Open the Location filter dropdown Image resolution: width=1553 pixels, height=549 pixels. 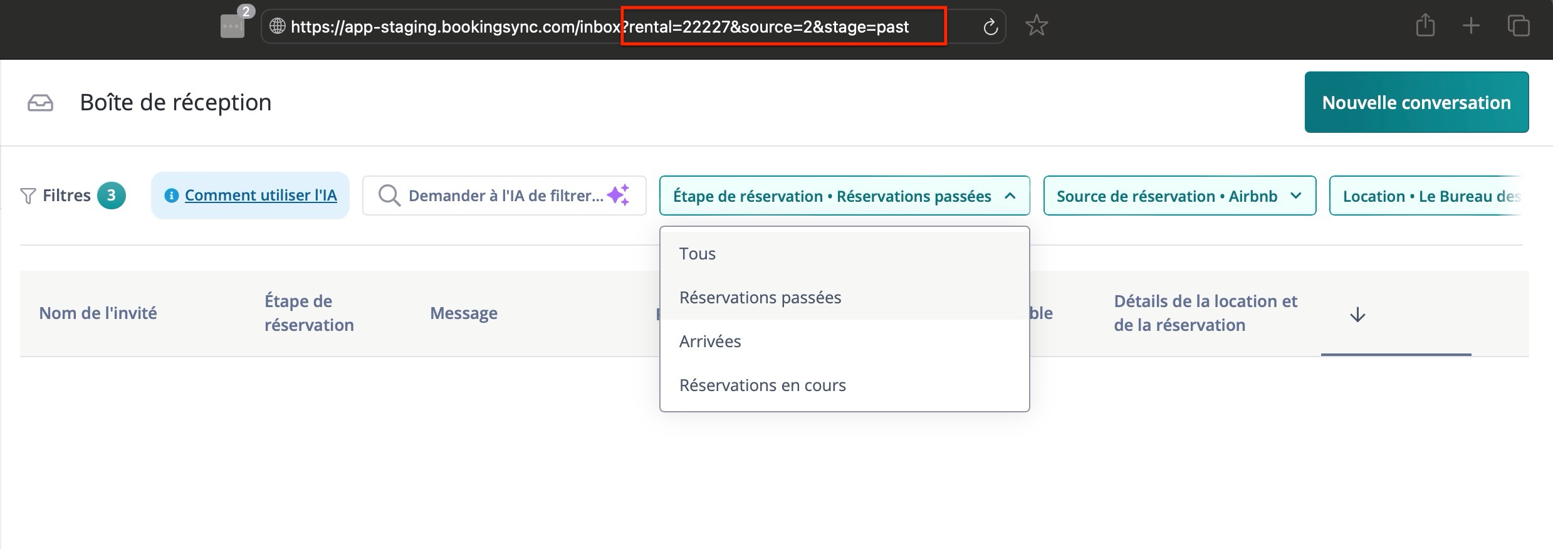(x=1430, y=196)
